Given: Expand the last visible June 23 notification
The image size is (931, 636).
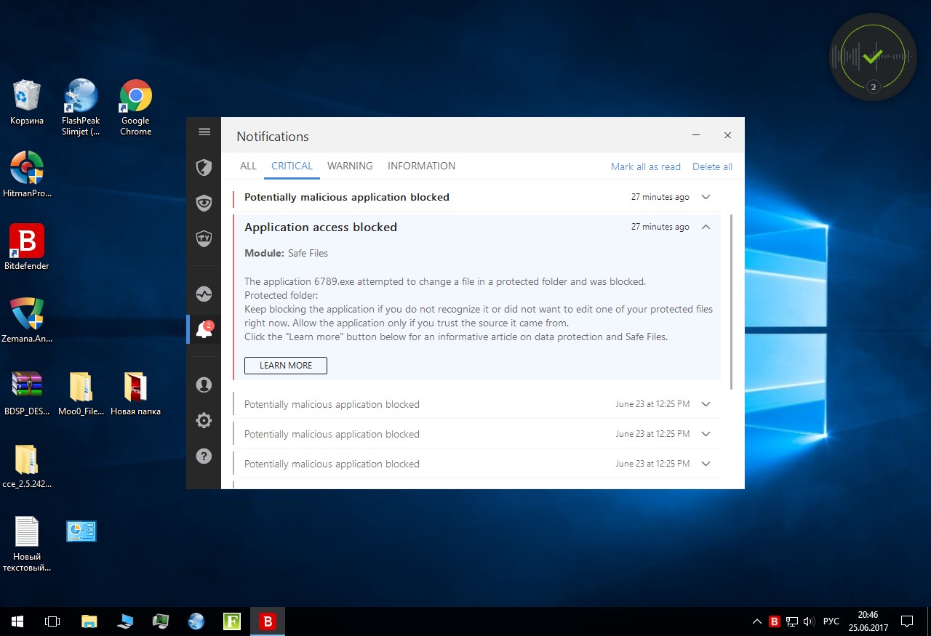Looking at the screenshot, I should [x=706, y=464].
